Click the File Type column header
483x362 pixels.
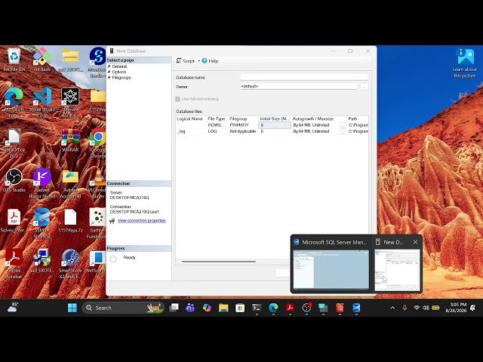(x=217, y=119)
